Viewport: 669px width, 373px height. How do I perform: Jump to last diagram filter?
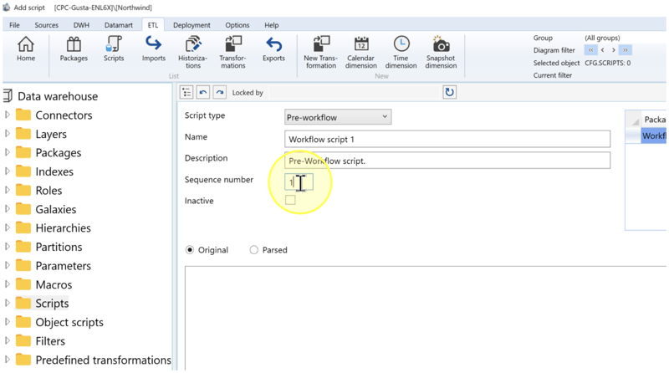(x=625, y=50)
